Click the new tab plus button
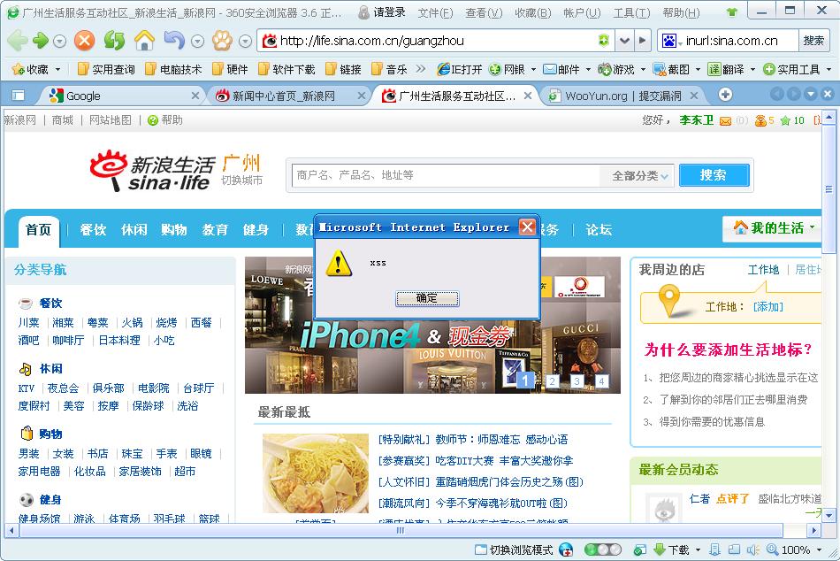The height and width of the screenshot is (561, 840). point(725,95)
